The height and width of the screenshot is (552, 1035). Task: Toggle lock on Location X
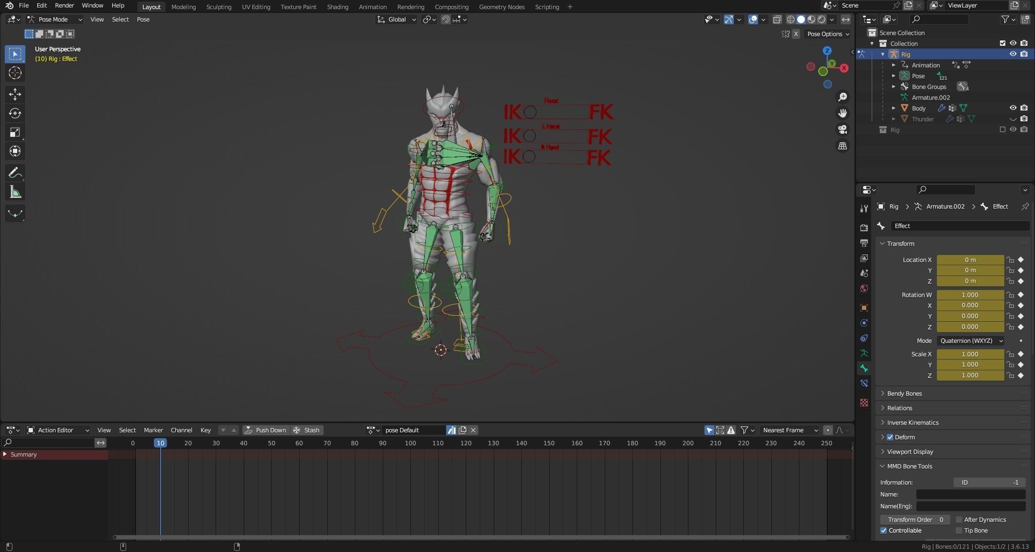point(1010,260)
